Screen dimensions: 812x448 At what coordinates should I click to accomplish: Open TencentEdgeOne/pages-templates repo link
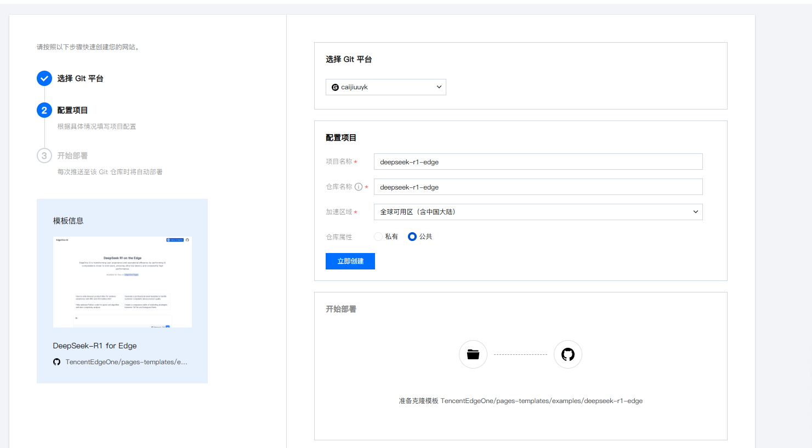point(126,362)
